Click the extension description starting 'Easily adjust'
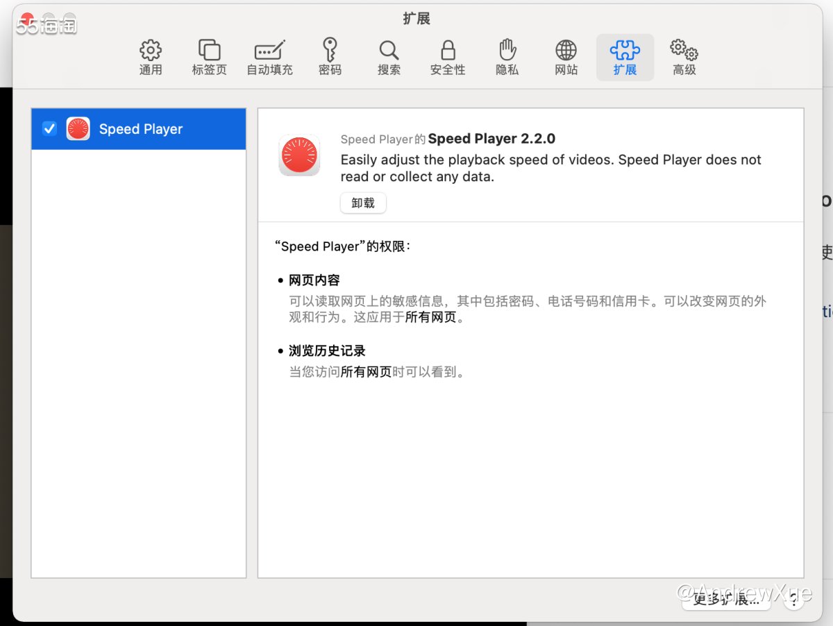This screenshot has width=833, height=626. (550, 168)
